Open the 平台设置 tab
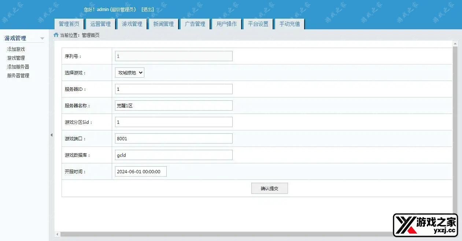This screenshot has width=462, height=241. pyautogui.click(x=258, y=24)
